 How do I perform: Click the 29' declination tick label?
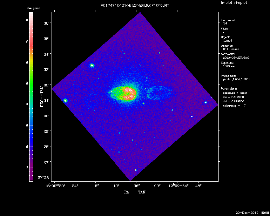click(46, 131)
